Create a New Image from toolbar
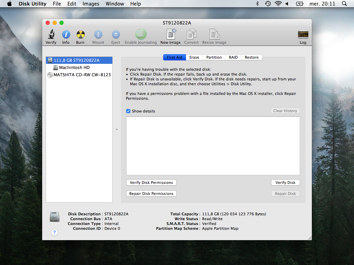Viewport: 354px width, 265px height. click(x=171, y=34)
